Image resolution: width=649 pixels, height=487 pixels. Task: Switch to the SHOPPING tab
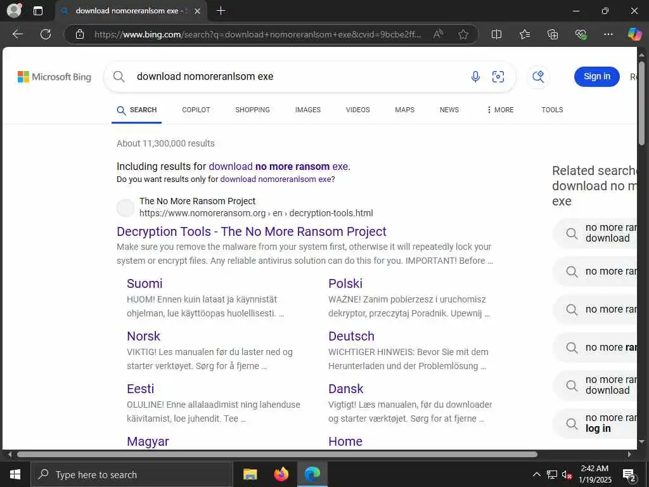click(x=252, y=110)
